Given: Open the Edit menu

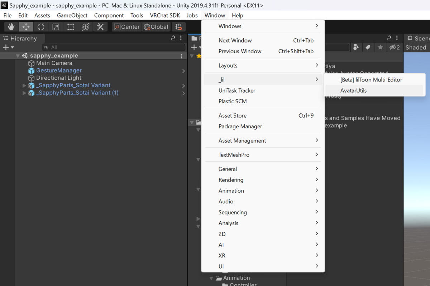Looking at the screenshot, I should click(x=23, y=15).
